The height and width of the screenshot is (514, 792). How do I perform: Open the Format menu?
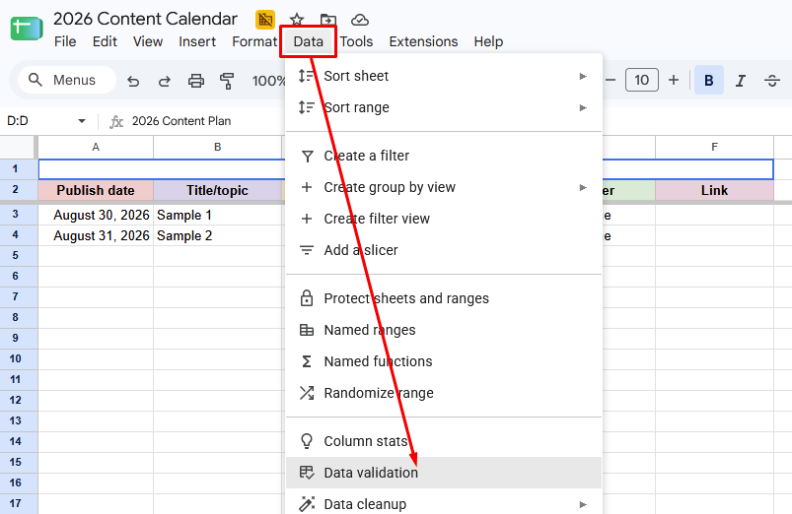pyautogui.click(x=254, y=41)
